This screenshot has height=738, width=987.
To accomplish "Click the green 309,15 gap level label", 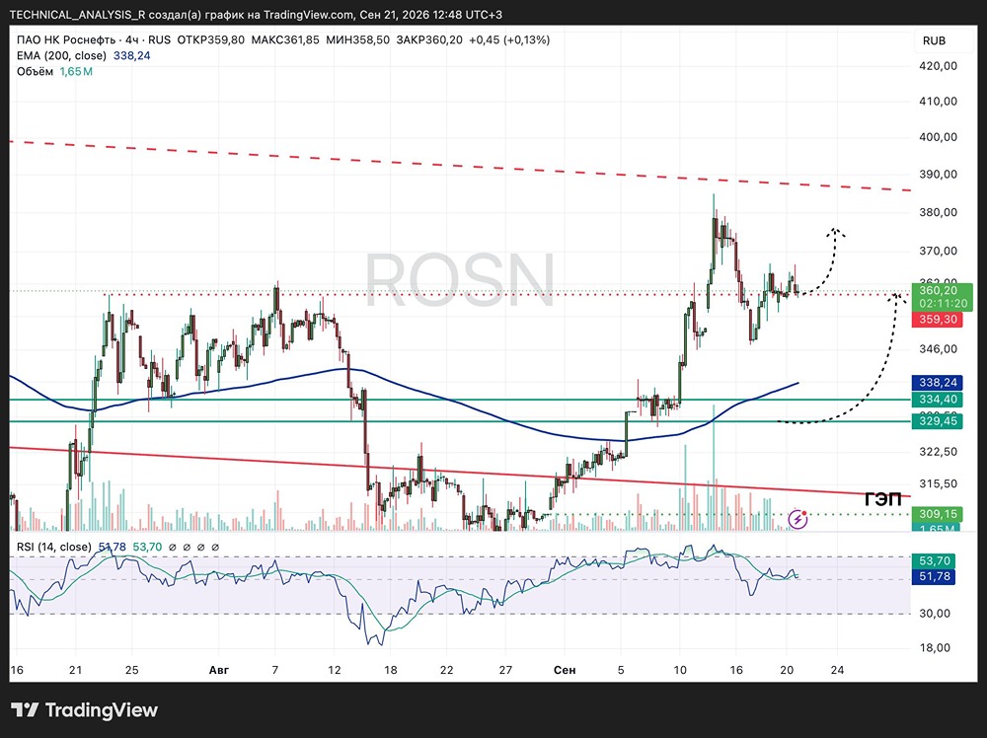I will pyautogui.click(x=938, y=514).
